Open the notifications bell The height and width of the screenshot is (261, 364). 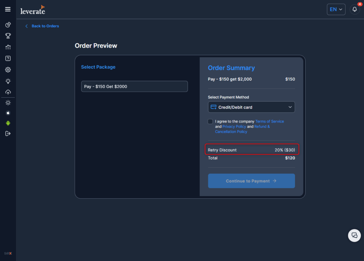click(x=354, y=10)
